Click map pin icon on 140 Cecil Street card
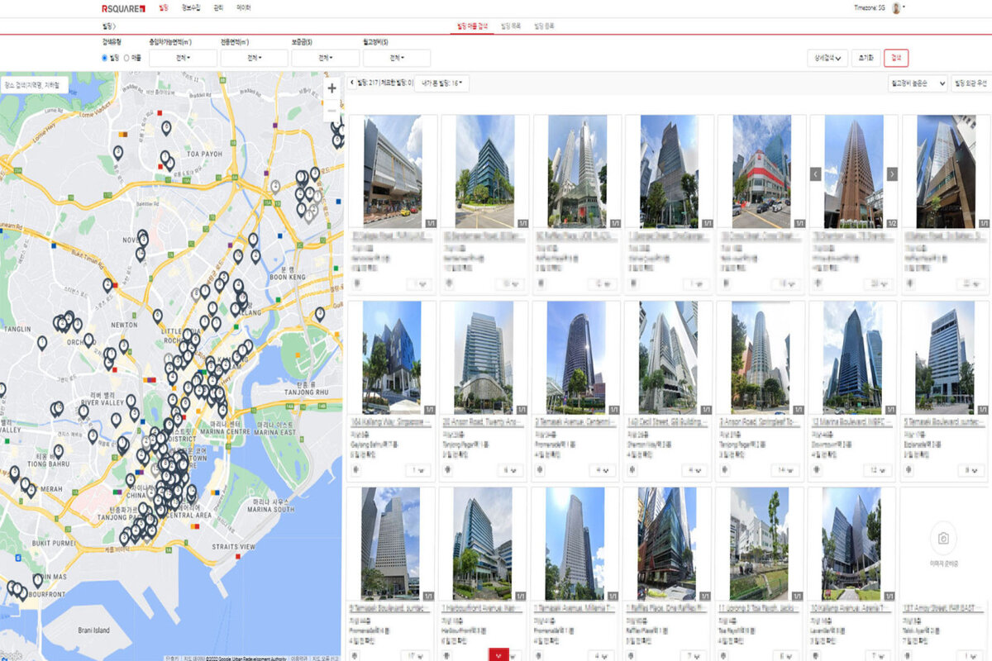Image resolution: width=992 pixels, height=661 pixels. 633,470
